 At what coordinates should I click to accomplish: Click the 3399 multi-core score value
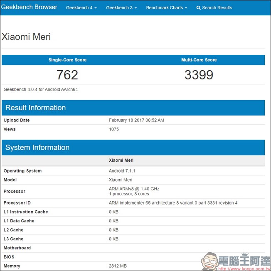tap(199, 75)
